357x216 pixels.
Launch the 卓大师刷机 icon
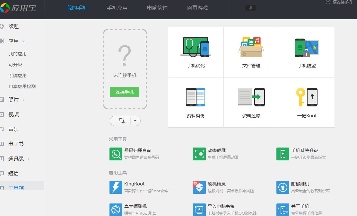tap(116, 210)
